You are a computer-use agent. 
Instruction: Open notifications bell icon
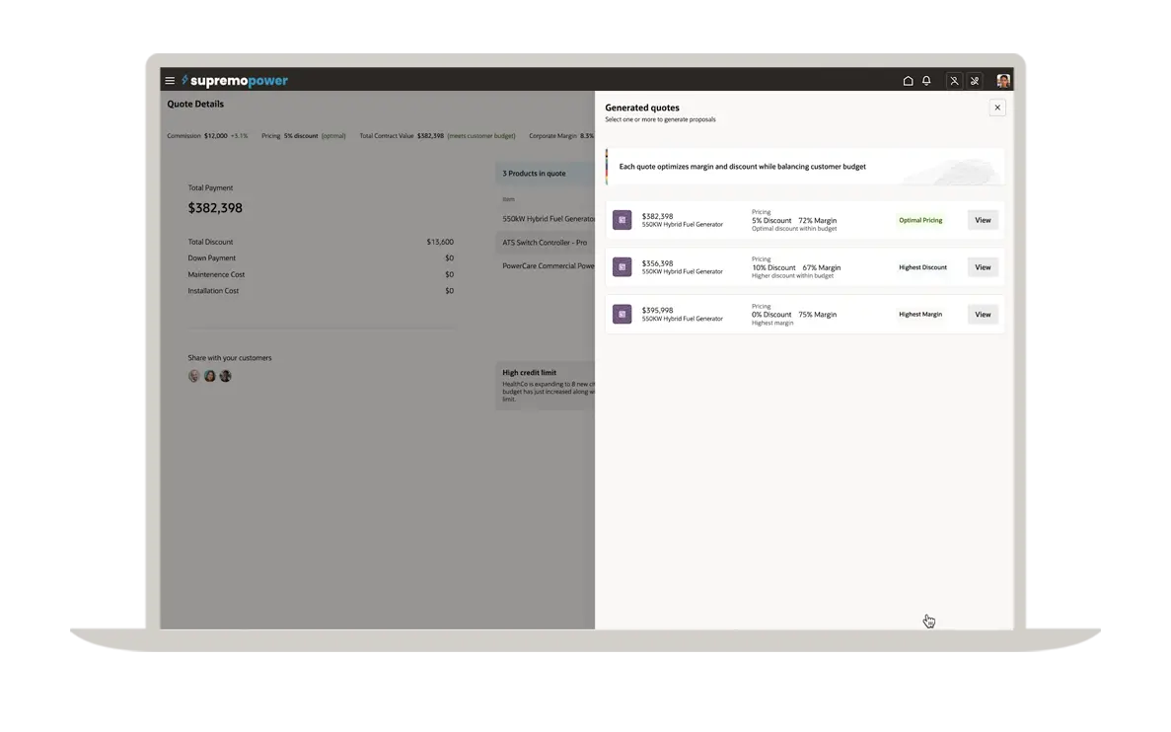click(926, 81)
